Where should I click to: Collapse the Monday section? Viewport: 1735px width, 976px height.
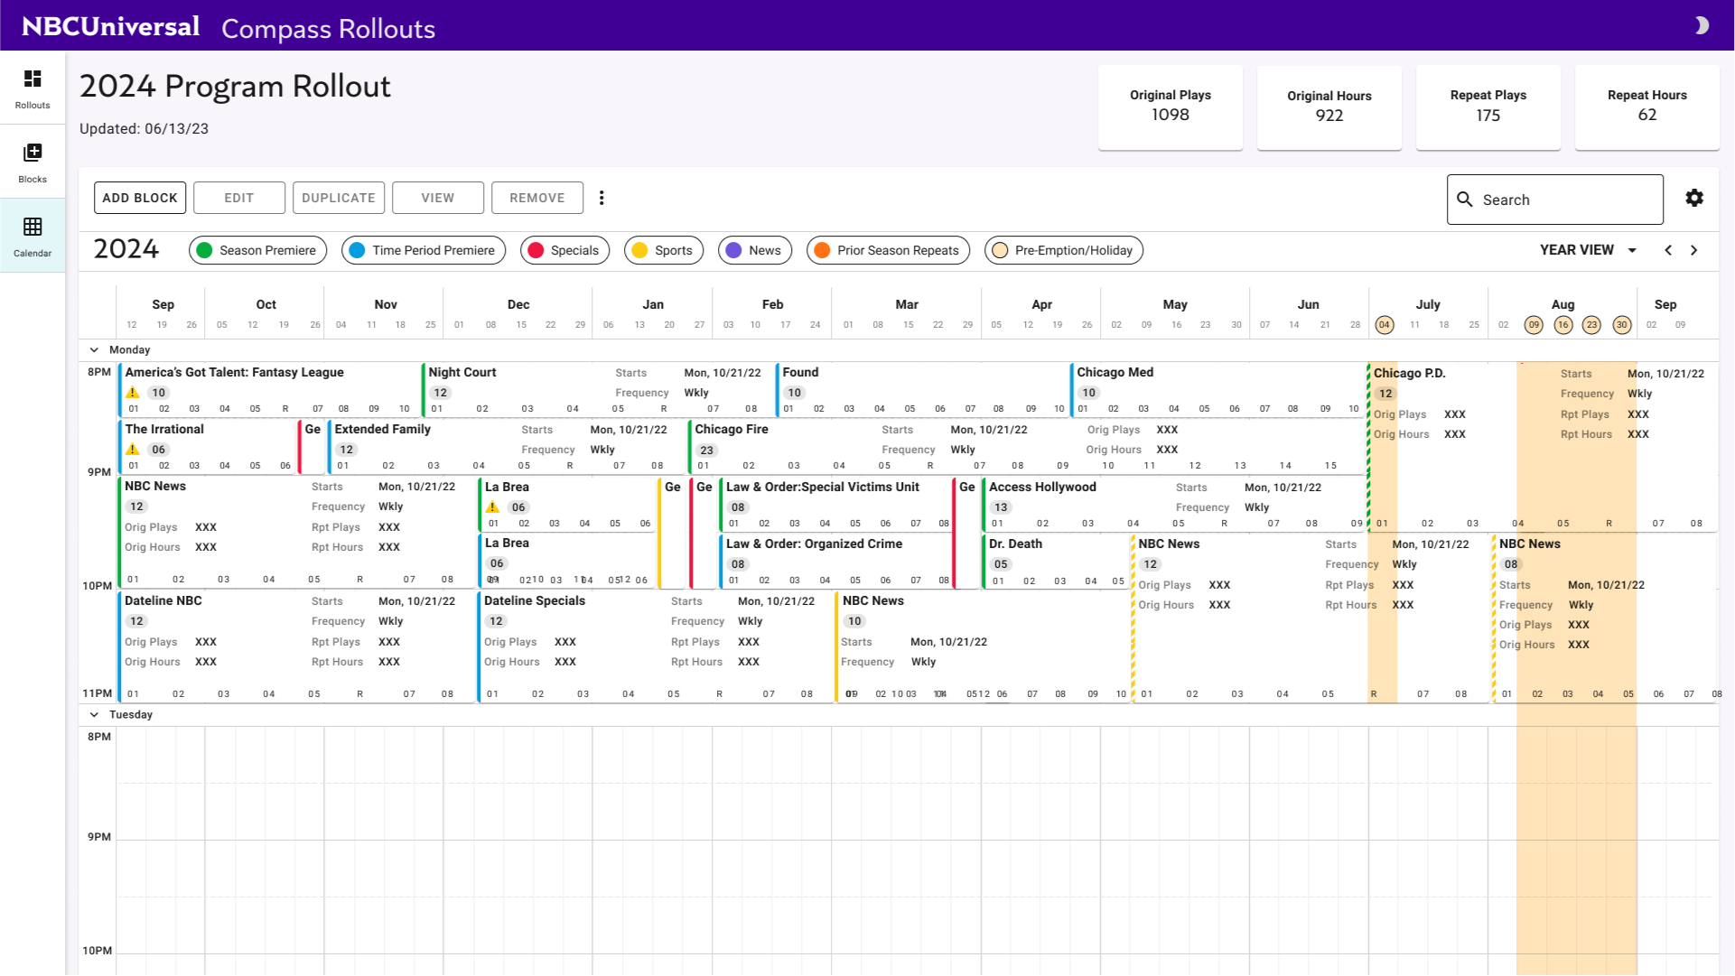point(94,350)
